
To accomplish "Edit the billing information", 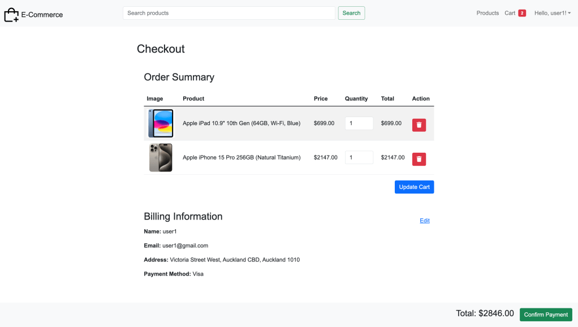I will coord(424,221).
